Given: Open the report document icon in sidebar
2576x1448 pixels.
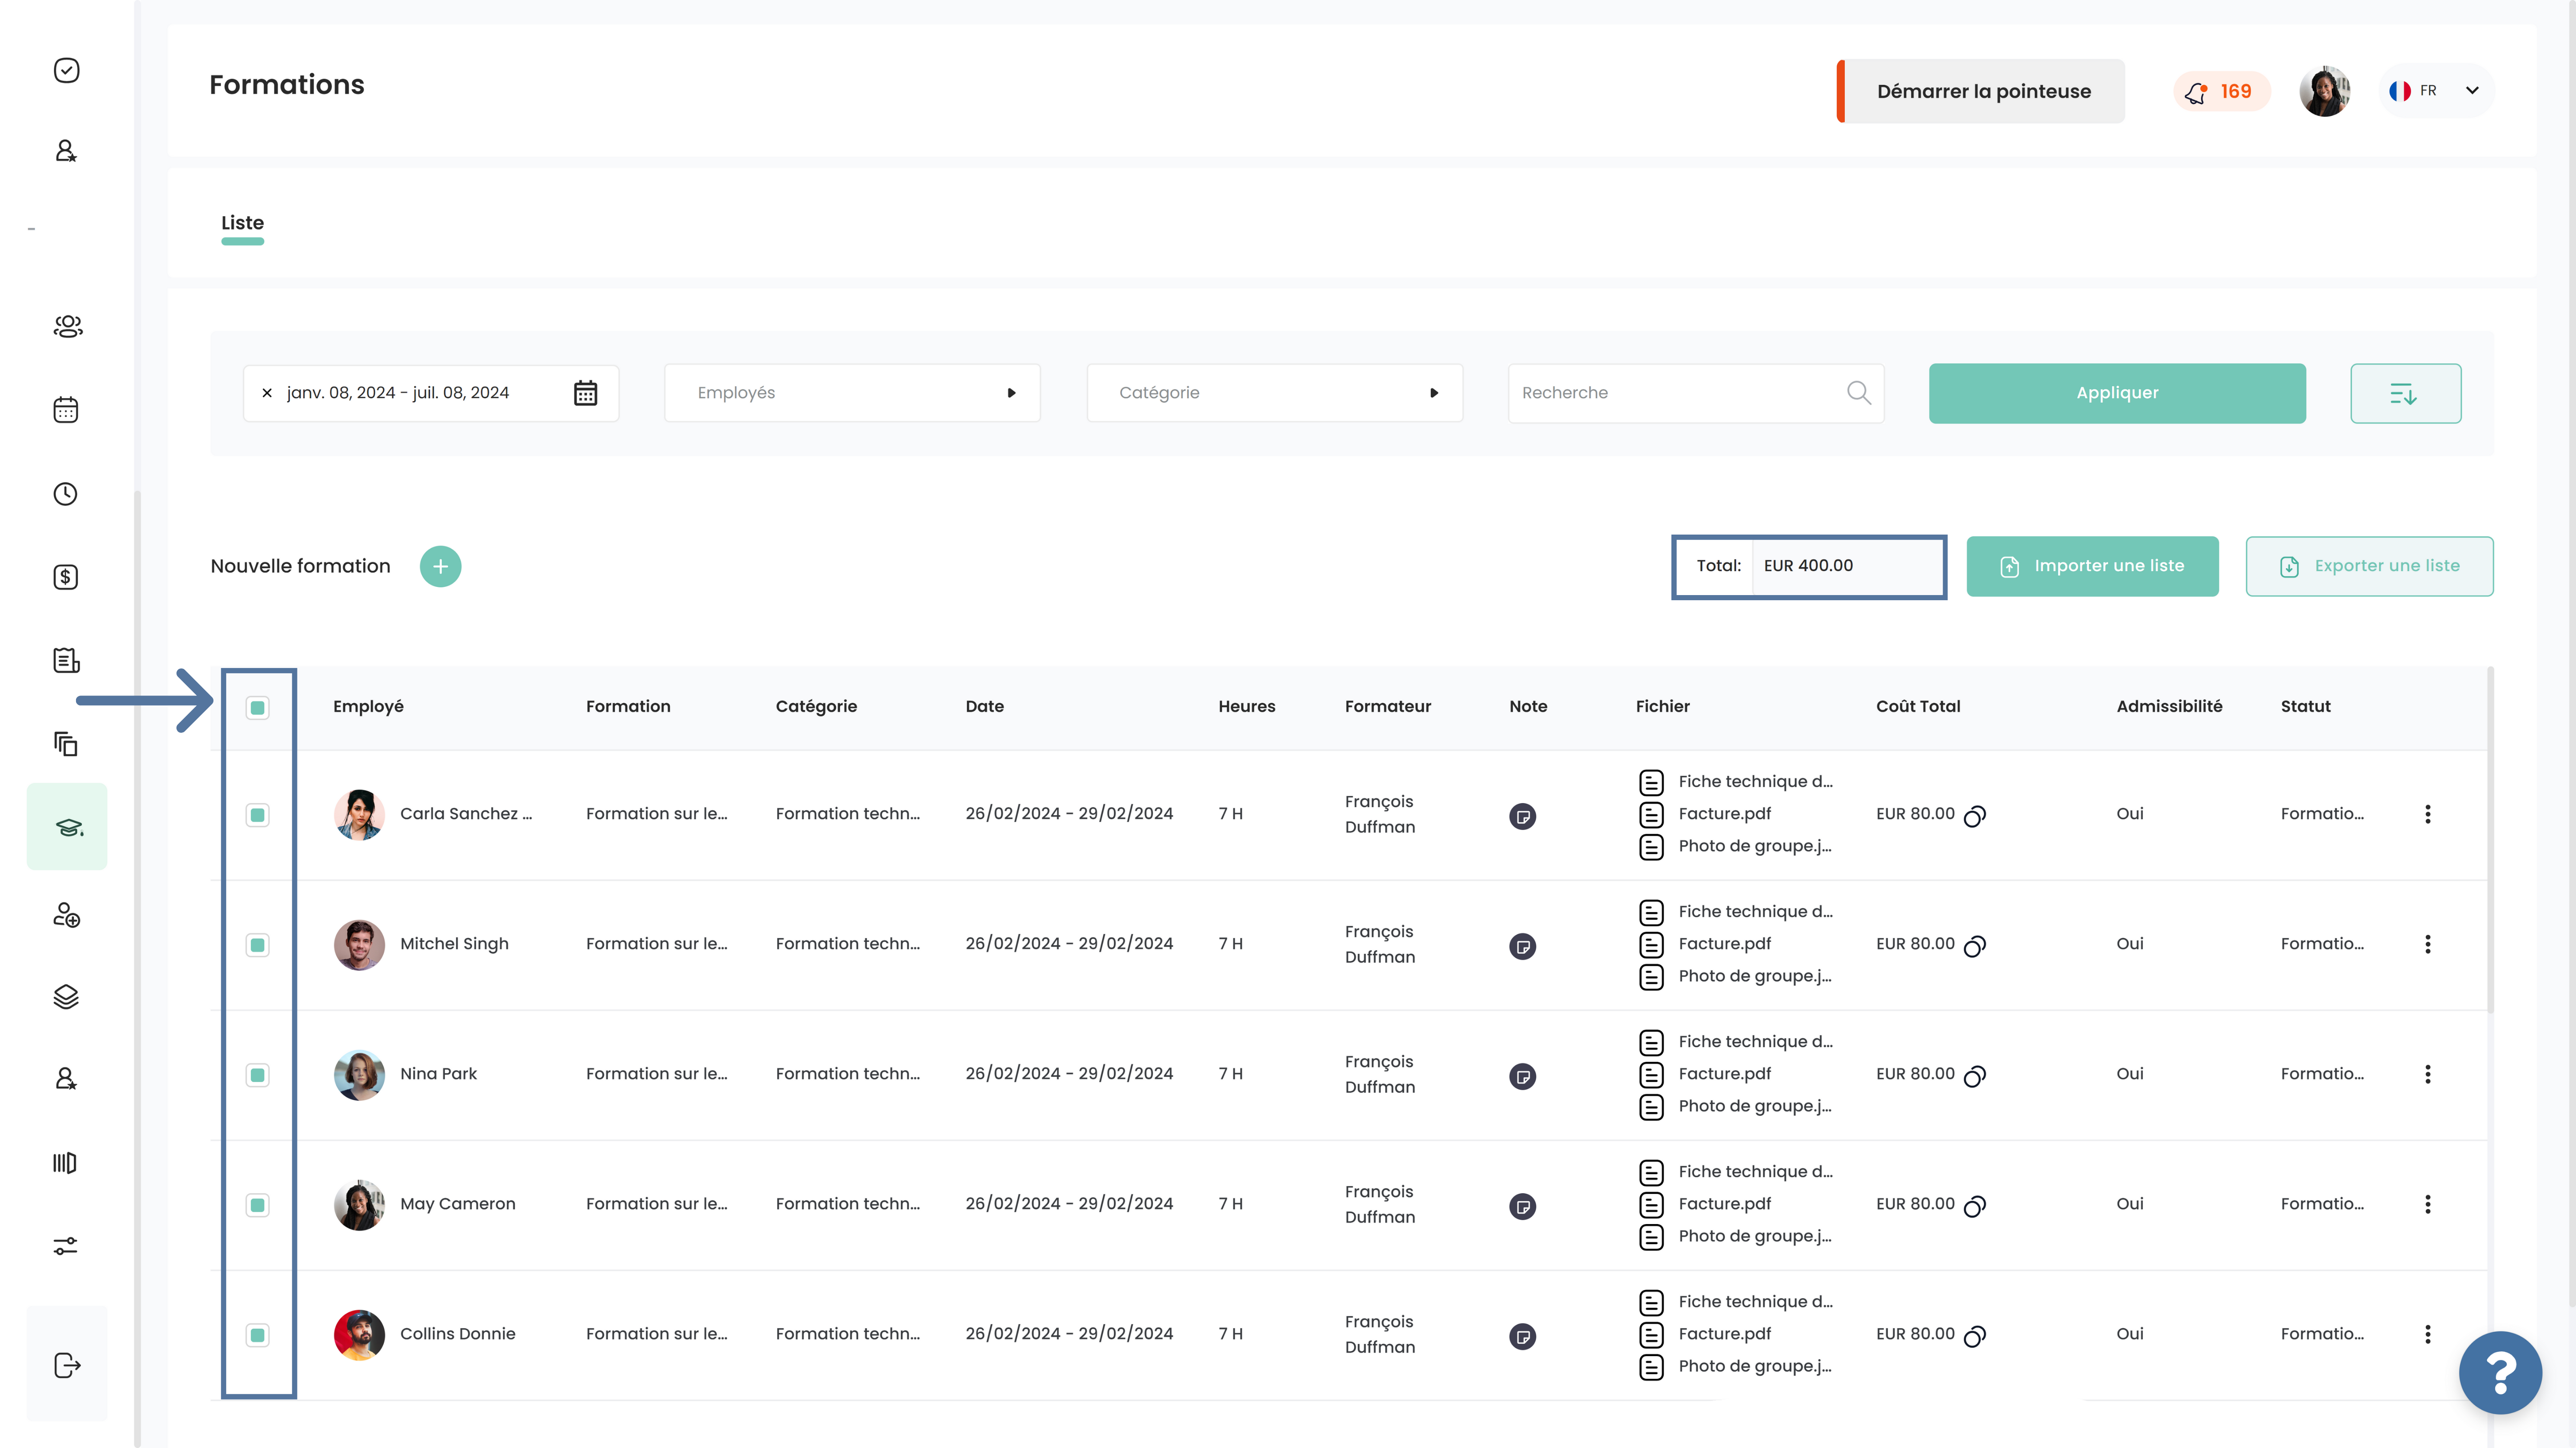Looking at the screenshot, I should (66, 661).
